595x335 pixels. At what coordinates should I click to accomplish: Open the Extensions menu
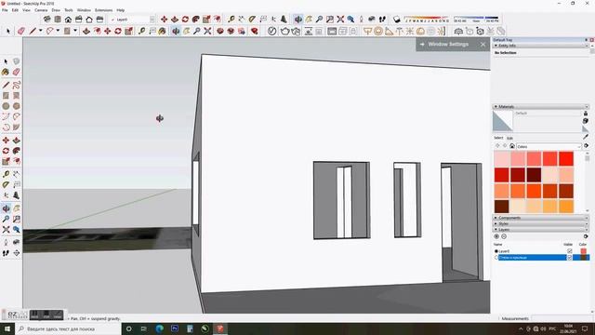tap(103, 10)
